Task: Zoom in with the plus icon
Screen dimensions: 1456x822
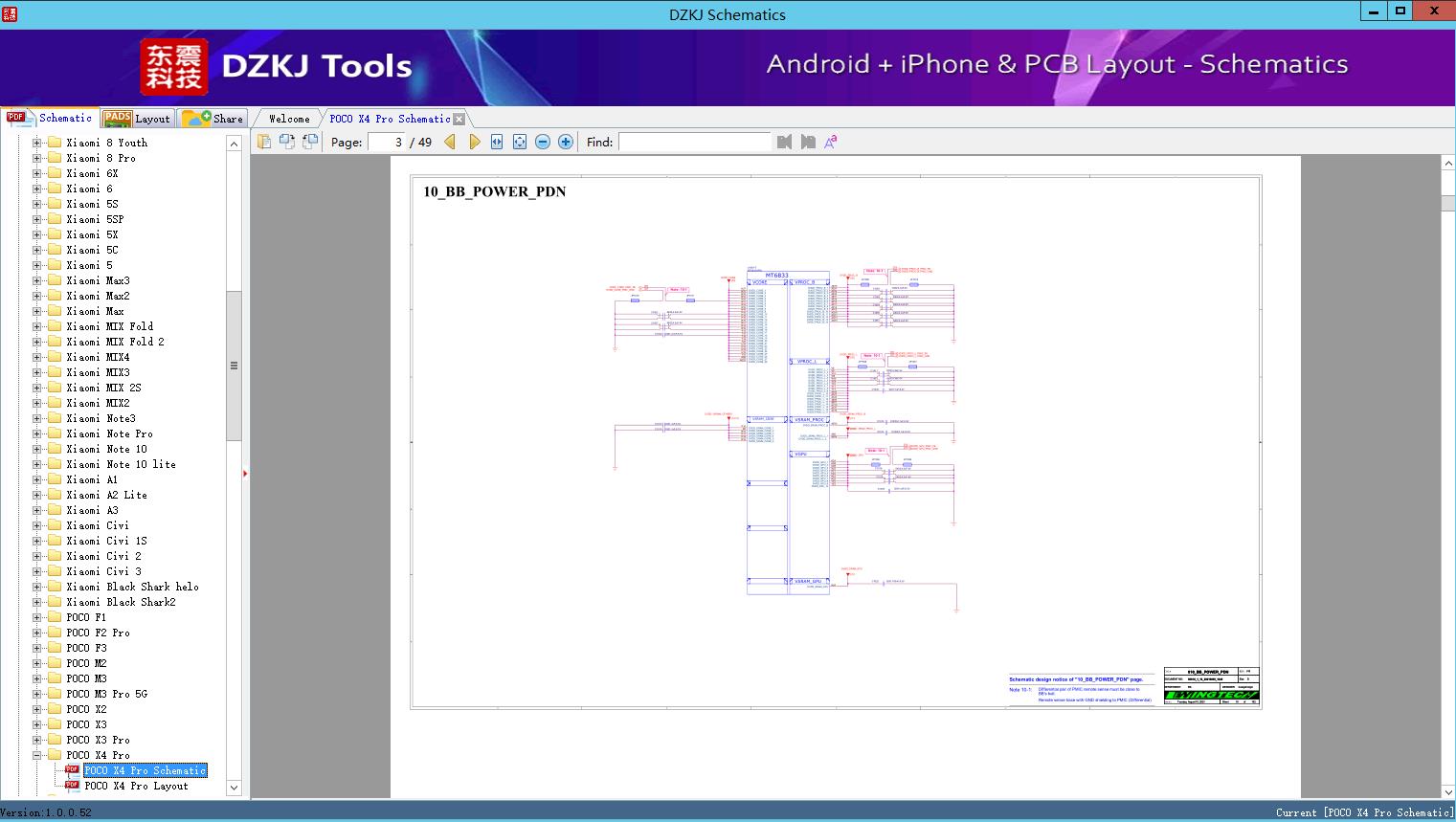Action: click(566, 142)
